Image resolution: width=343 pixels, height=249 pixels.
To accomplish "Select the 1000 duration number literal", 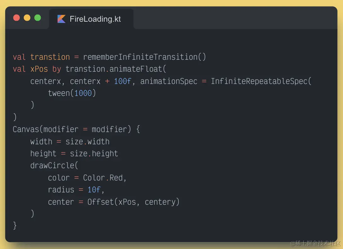I will (x=83, y=93).
